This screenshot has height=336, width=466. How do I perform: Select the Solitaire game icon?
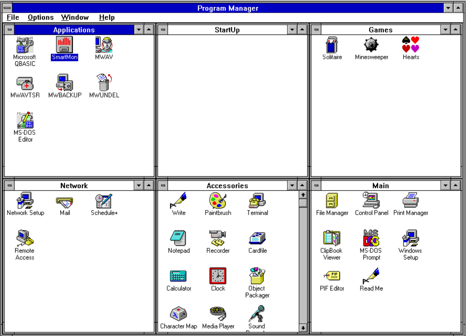pyautogui.click(x=332, y=45)
